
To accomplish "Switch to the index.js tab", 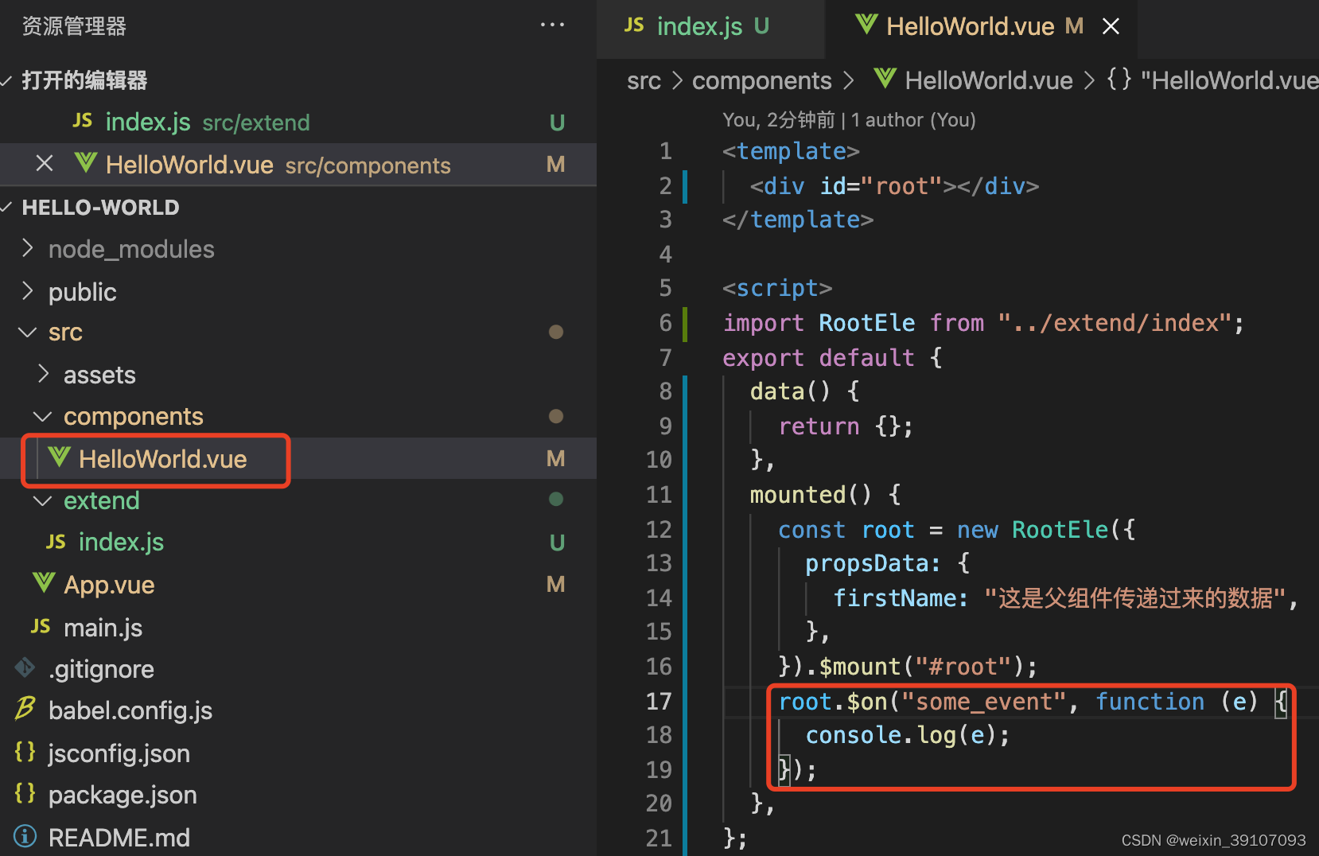I will pos(698,25).
